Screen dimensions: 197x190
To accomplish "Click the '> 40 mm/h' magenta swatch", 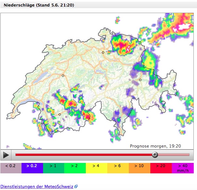I will [183, 168].
